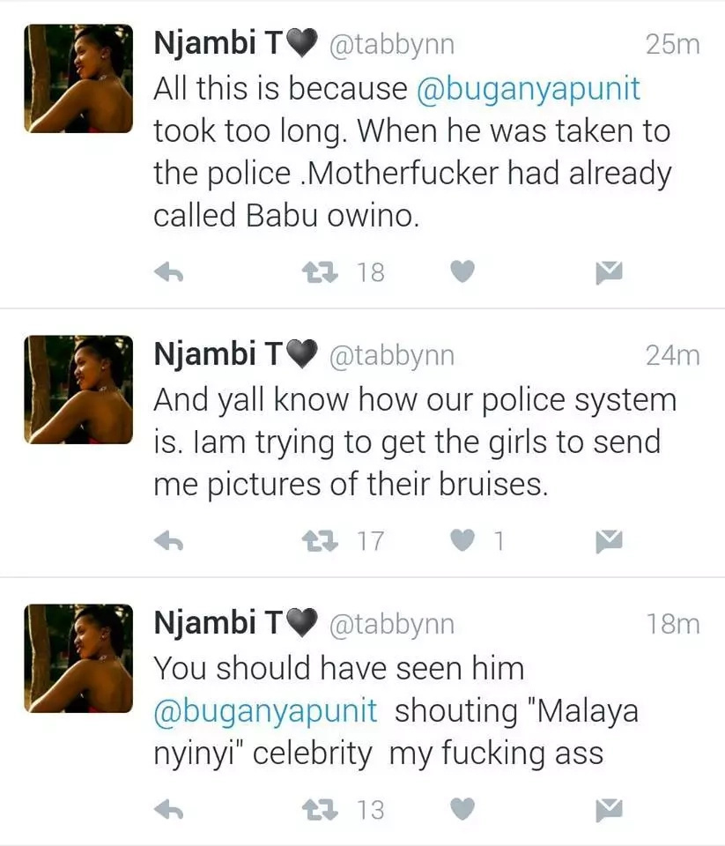Message-share the 18m tweet envelope icon
The height and width of the screenshot is (846, 725).
coord(609,810)
